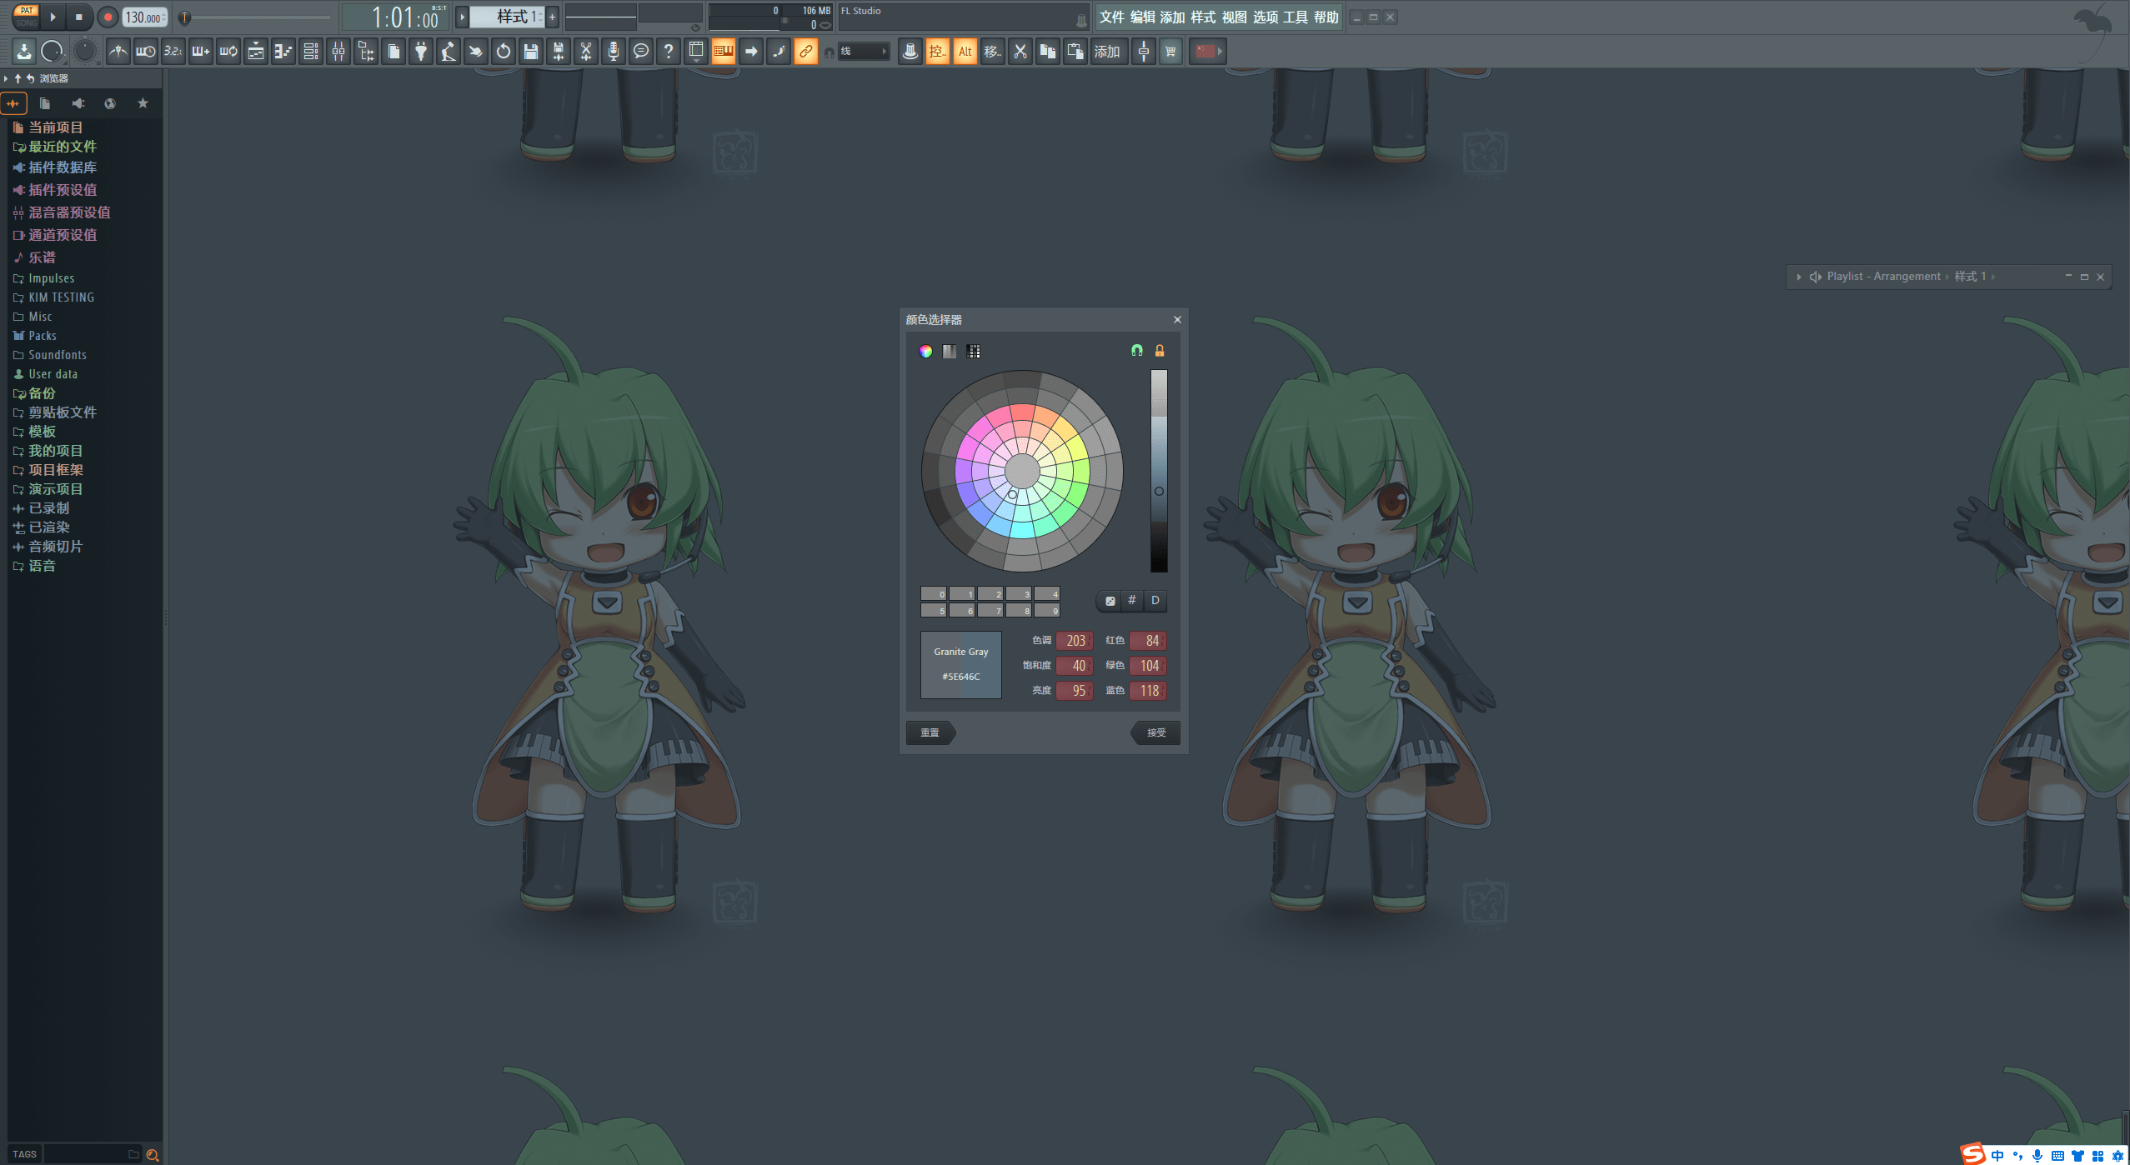Click the magnet snap icon in color picker

pyautogui.click(x=1136, y=351)
